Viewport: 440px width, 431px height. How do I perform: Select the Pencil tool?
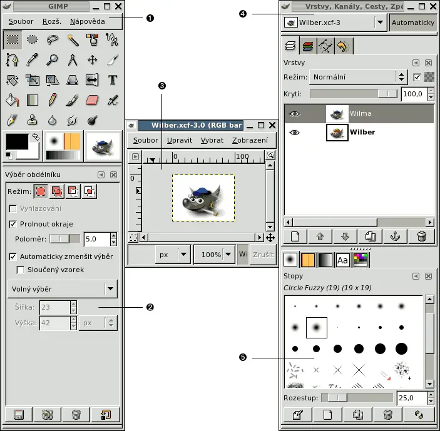tap(53, 100)
